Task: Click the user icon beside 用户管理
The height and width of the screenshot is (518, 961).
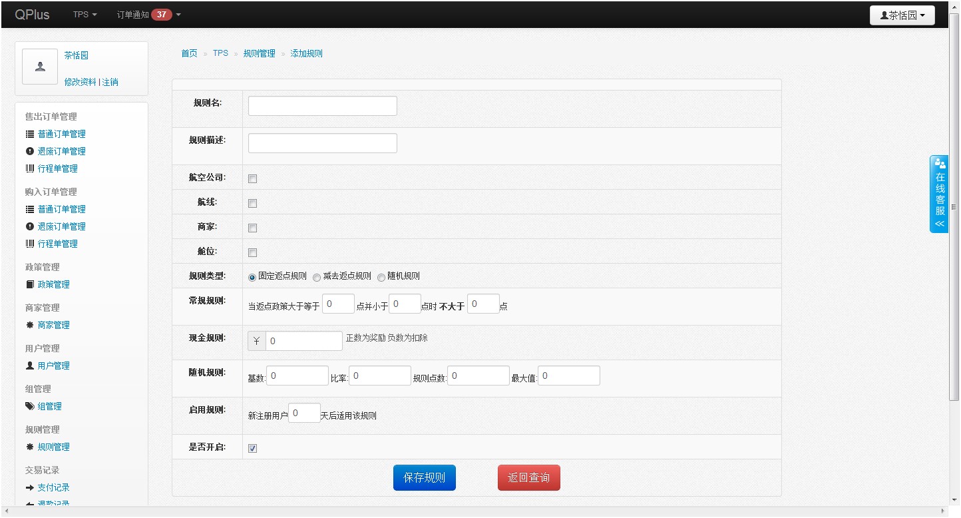Action: tap(30, 366)
